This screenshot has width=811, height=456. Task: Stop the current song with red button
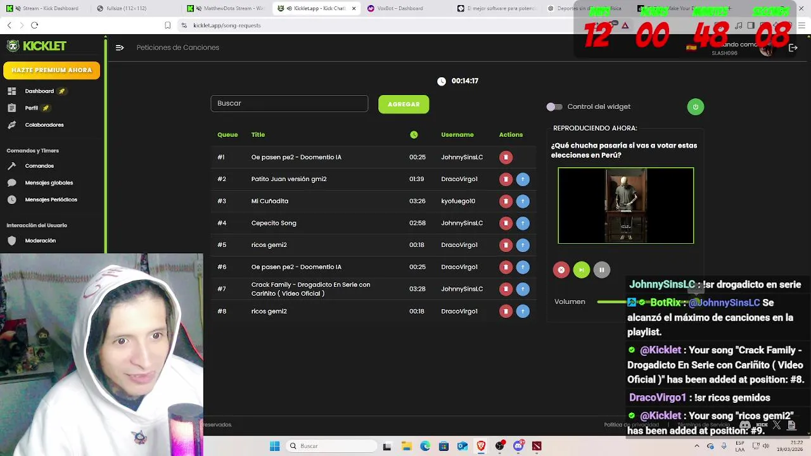(x=561, y=270)
